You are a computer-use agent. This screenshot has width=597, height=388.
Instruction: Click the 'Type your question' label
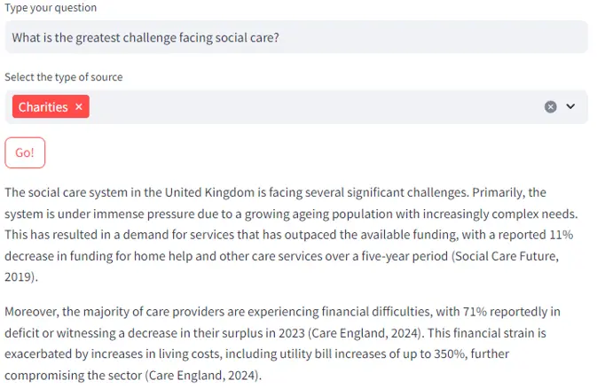[51, 8]
